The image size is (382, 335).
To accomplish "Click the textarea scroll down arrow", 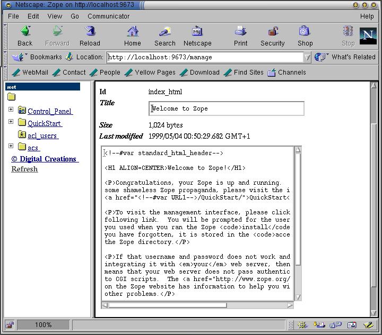I will [298, 297].
